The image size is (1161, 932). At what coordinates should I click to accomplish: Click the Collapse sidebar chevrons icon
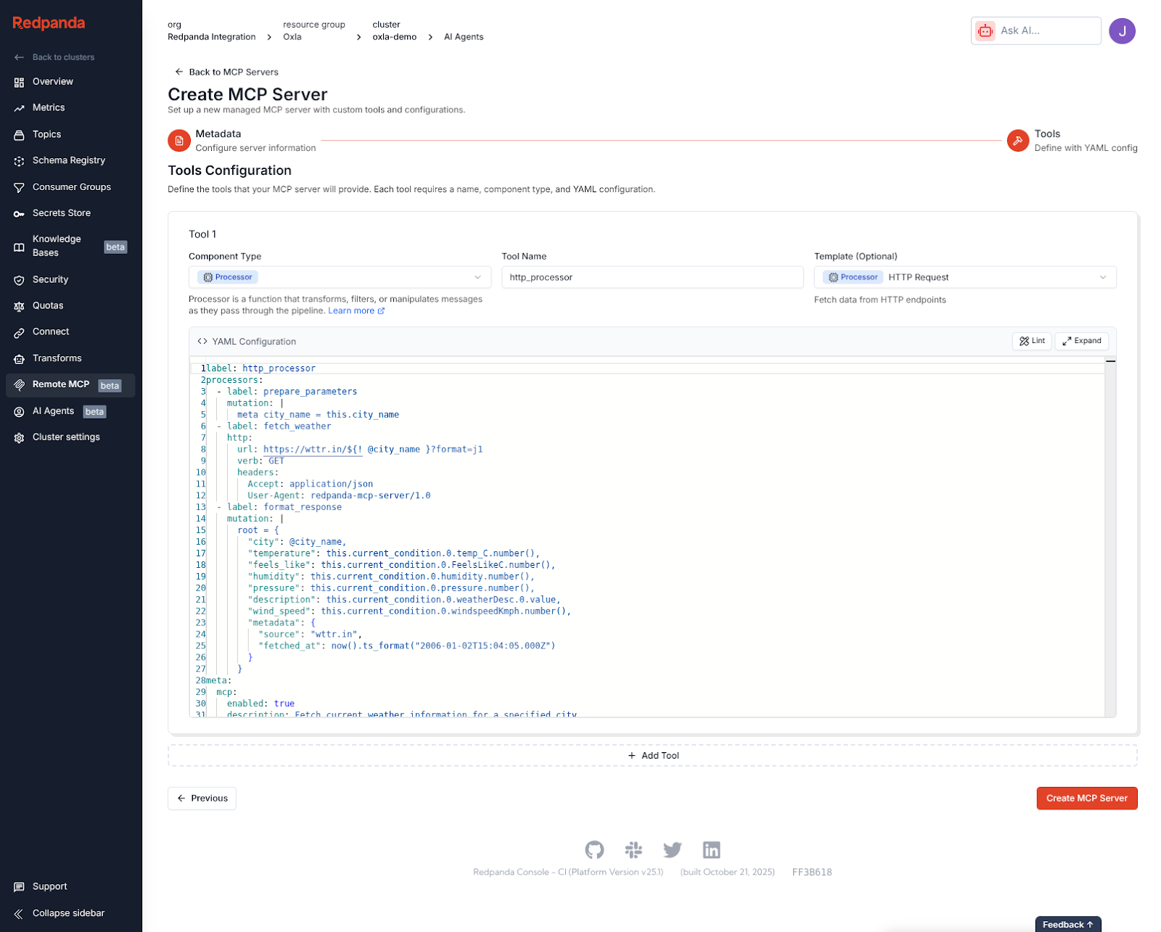point(19,914)
